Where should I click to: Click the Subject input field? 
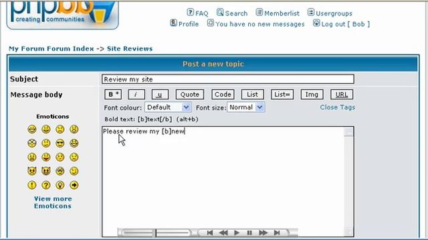tap(228, 79)
